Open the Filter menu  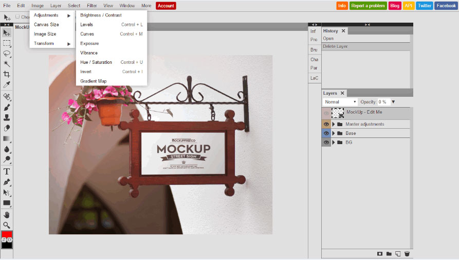click(x=91, y=6)
